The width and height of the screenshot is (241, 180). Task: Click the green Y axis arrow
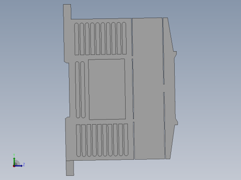tap(14, 161)
